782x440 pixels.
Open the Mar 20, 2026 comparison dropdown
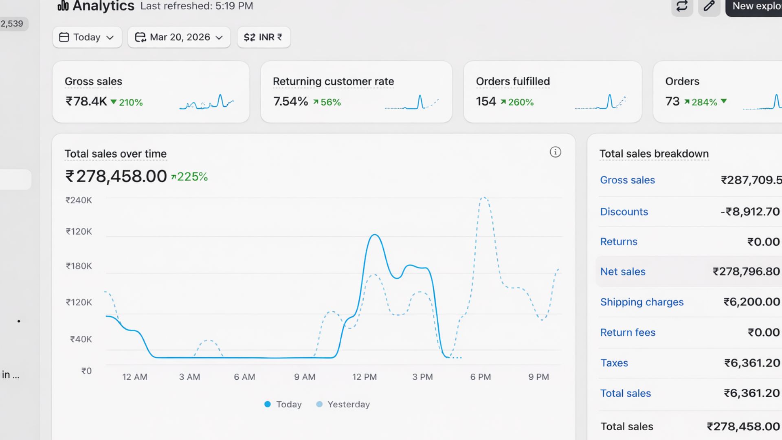click(x=179, y=37)
